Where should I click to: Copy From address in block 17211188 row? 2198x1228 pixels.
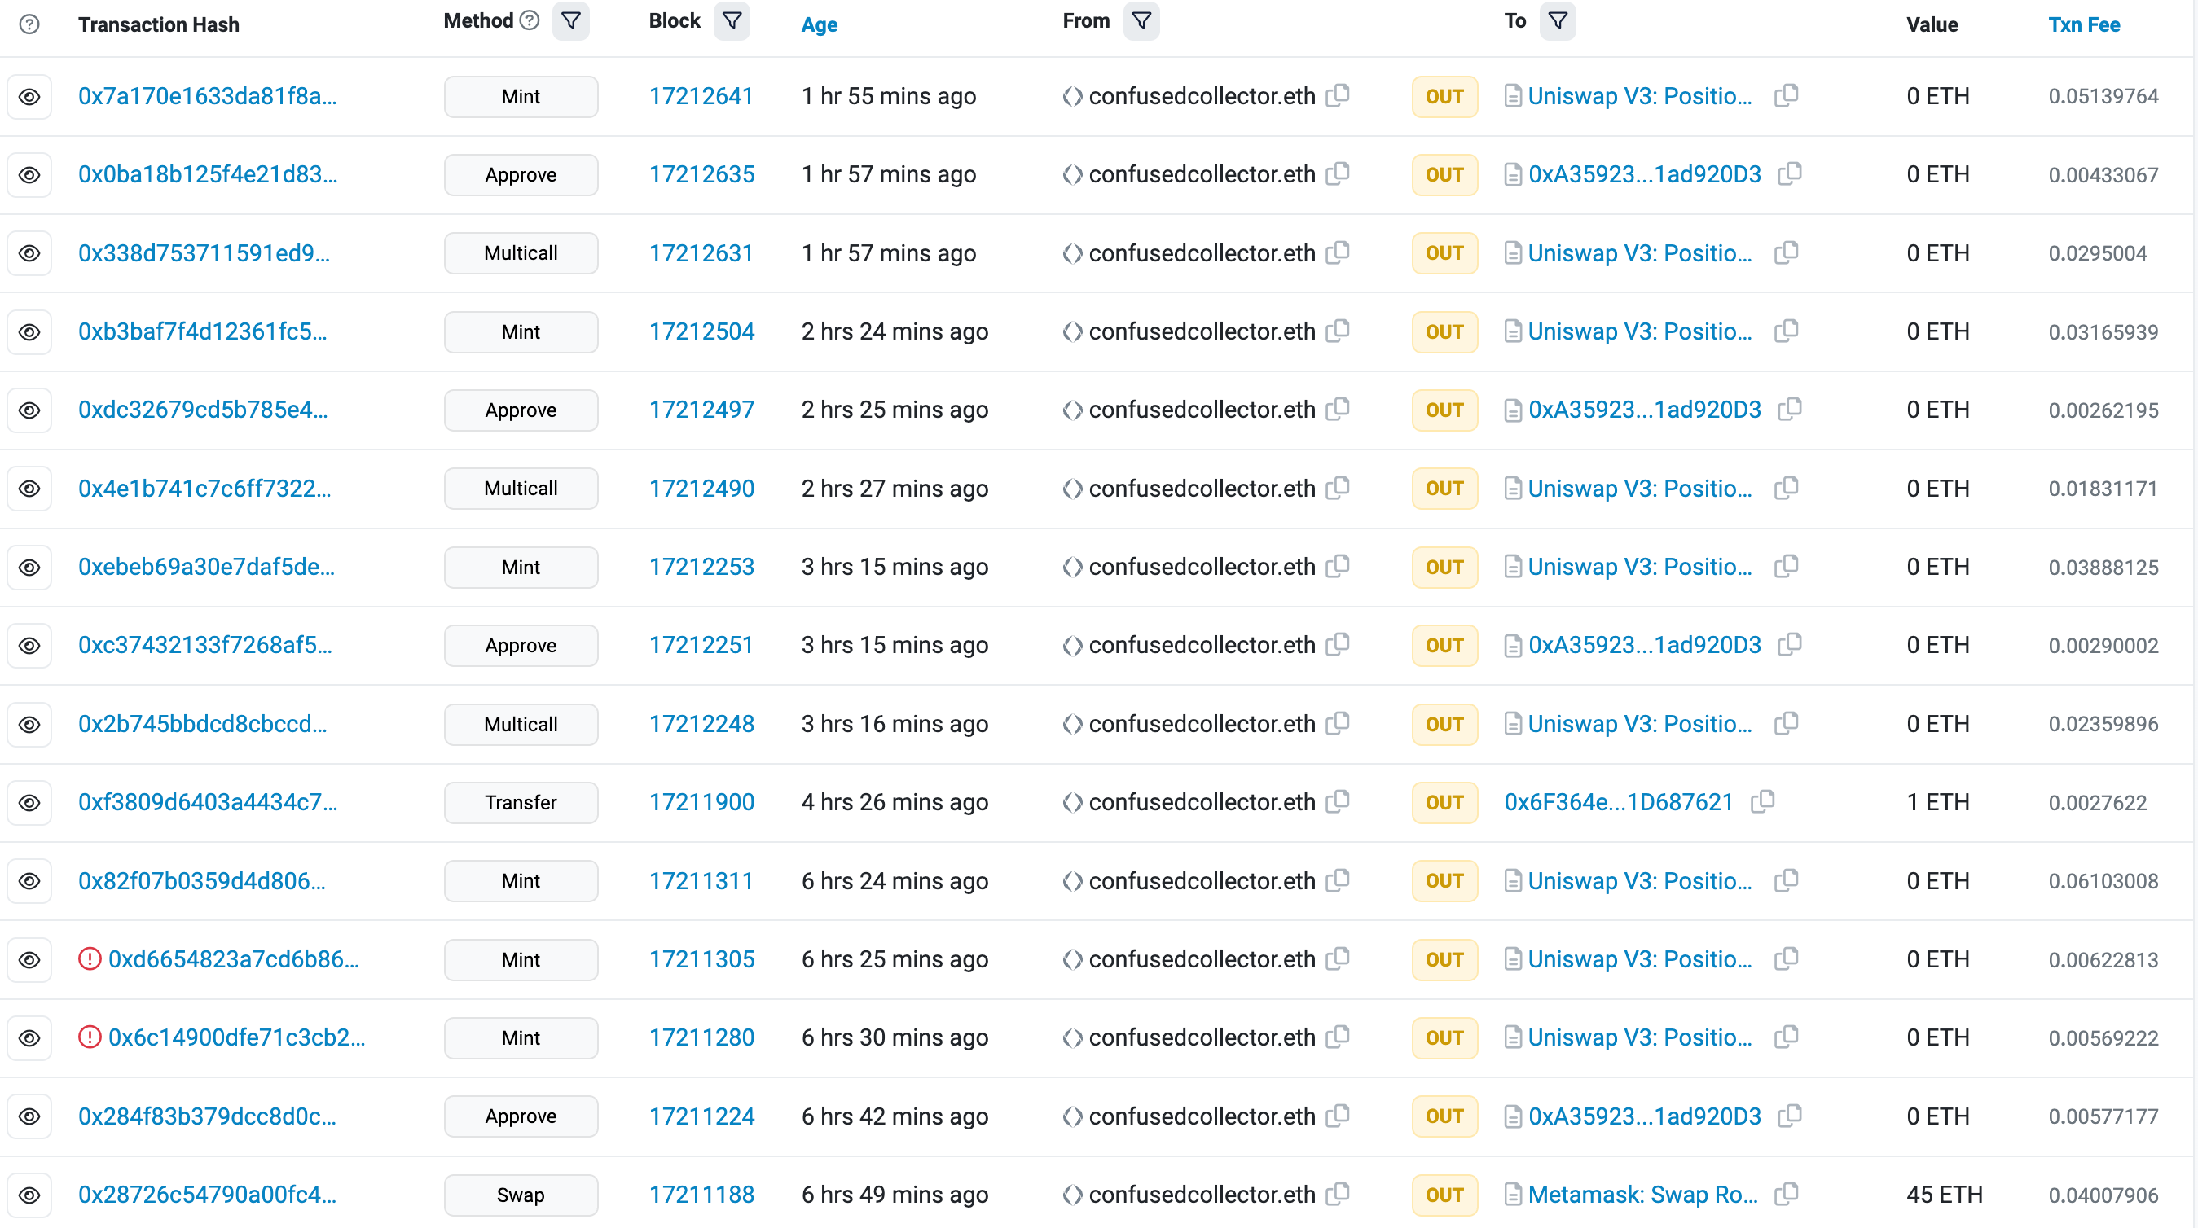click(1338, 1194)
